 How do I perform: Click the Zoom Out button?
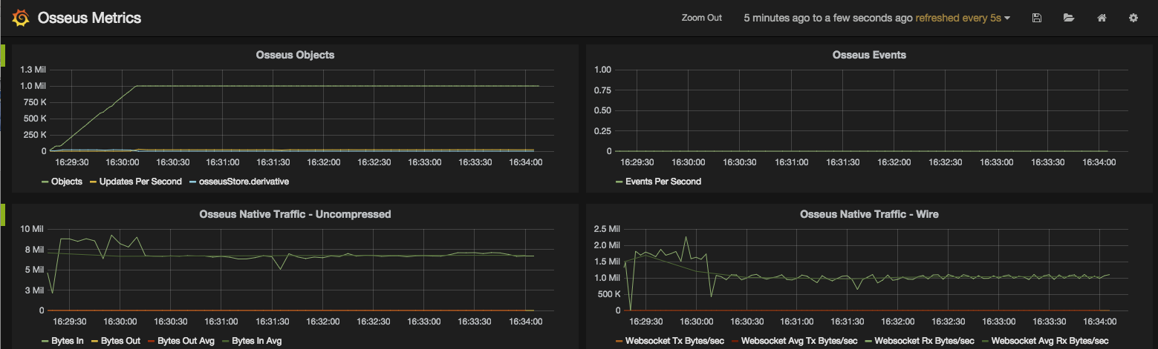[702, 18]
